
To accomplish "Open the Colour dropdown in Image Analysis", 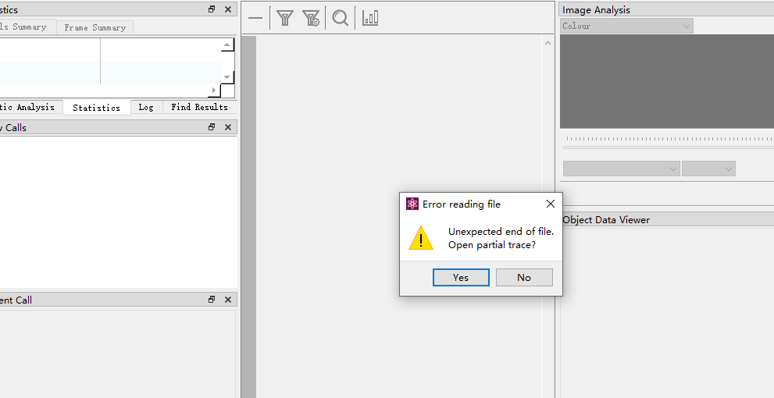I will pyautogui.click(x=626, y=26).
